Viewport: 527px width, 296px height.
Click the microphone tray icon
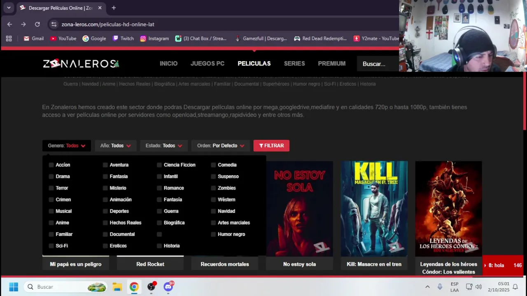[x=440, y=287]
